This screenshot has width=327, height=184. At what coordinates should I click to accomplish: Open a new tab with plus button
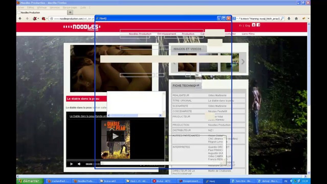[x=70, y=12]
